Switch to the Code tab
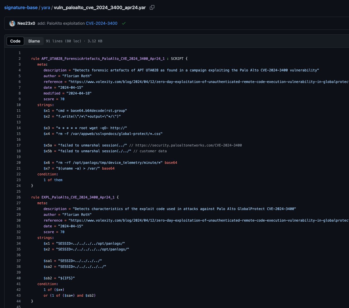The width and height of the screenshot is (349, 308). (x=15, y=41)
